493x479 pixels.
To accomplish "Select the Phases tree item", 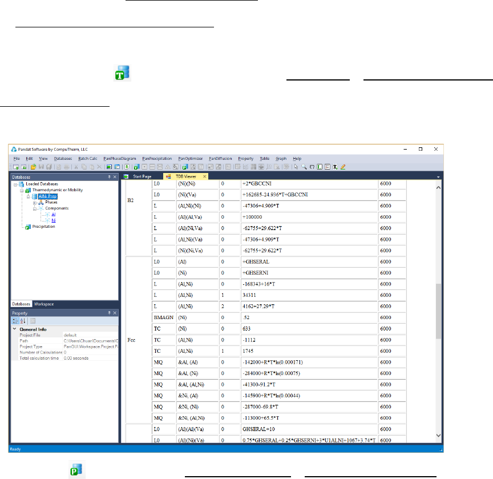I will click(x=51, y=202).
